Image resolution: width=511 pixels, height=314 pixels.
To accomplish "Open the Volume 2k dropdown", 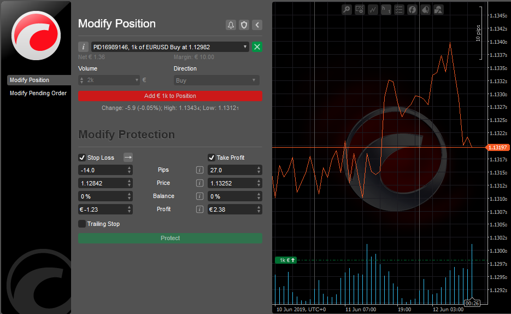I will pos(109,80).
